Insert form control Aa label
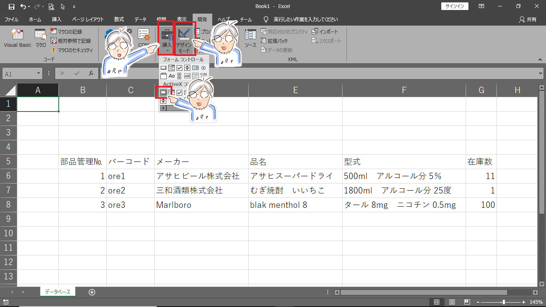The image size is (546, 307). pyautogui.click(x=171, y=76)
